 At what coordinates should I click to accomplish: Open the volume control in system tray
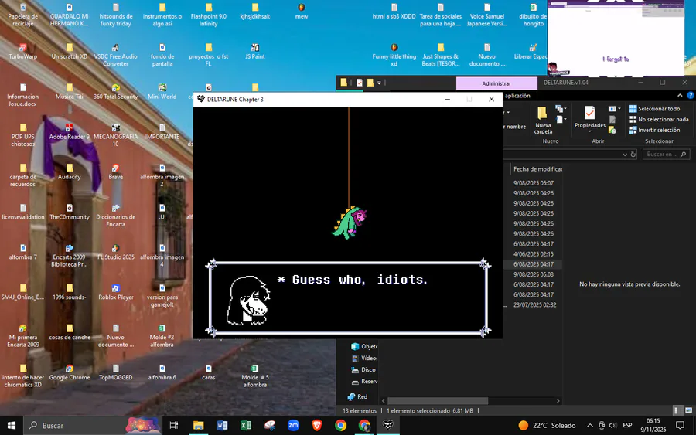613,425
